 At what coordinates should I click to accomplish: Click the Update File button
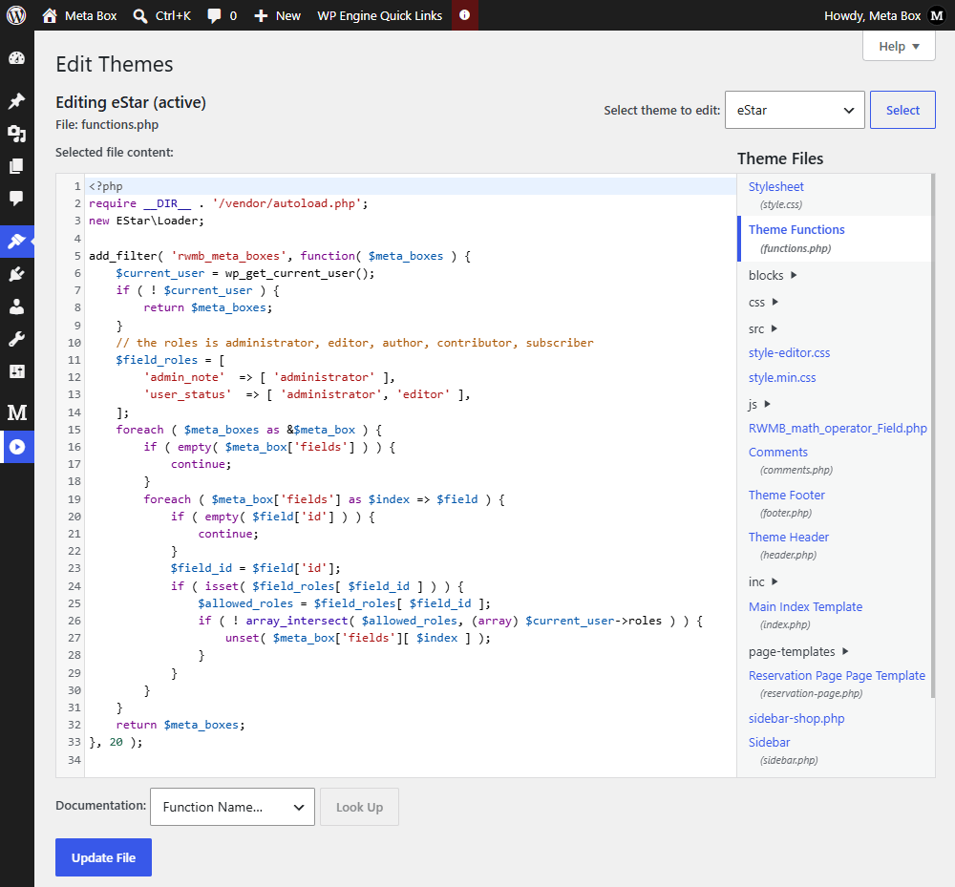pos(103,857)
